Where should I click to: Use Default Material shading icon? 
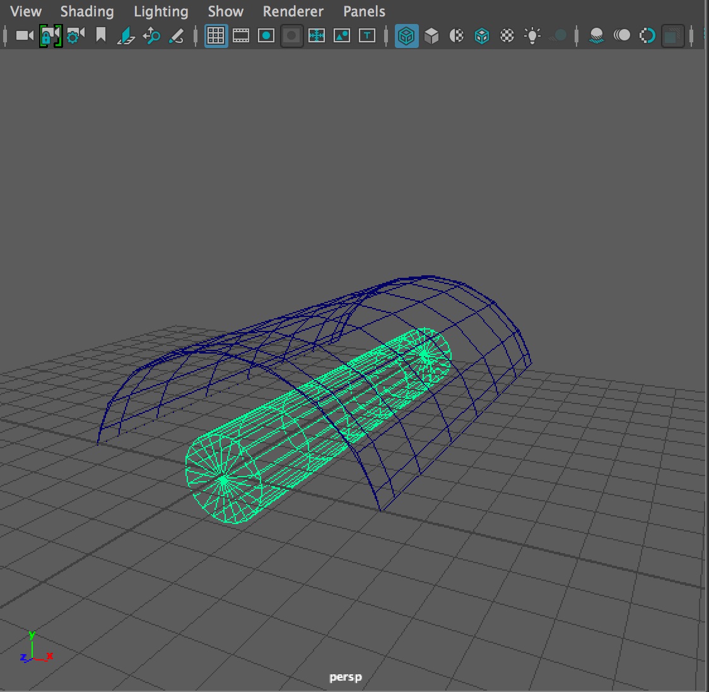coord(457,36)
